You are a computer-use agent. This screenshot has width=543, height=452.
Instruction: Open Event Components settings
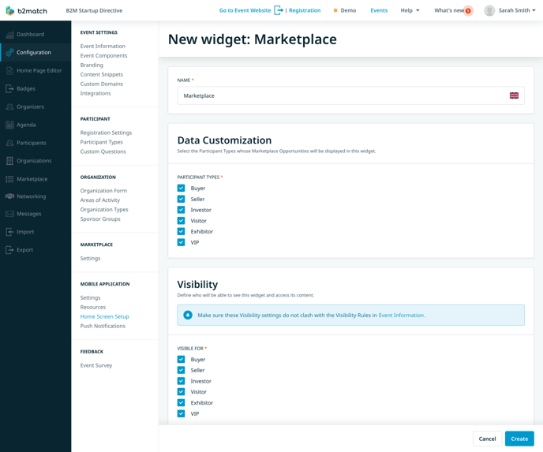pyautogui.click(x=103, y=55)
